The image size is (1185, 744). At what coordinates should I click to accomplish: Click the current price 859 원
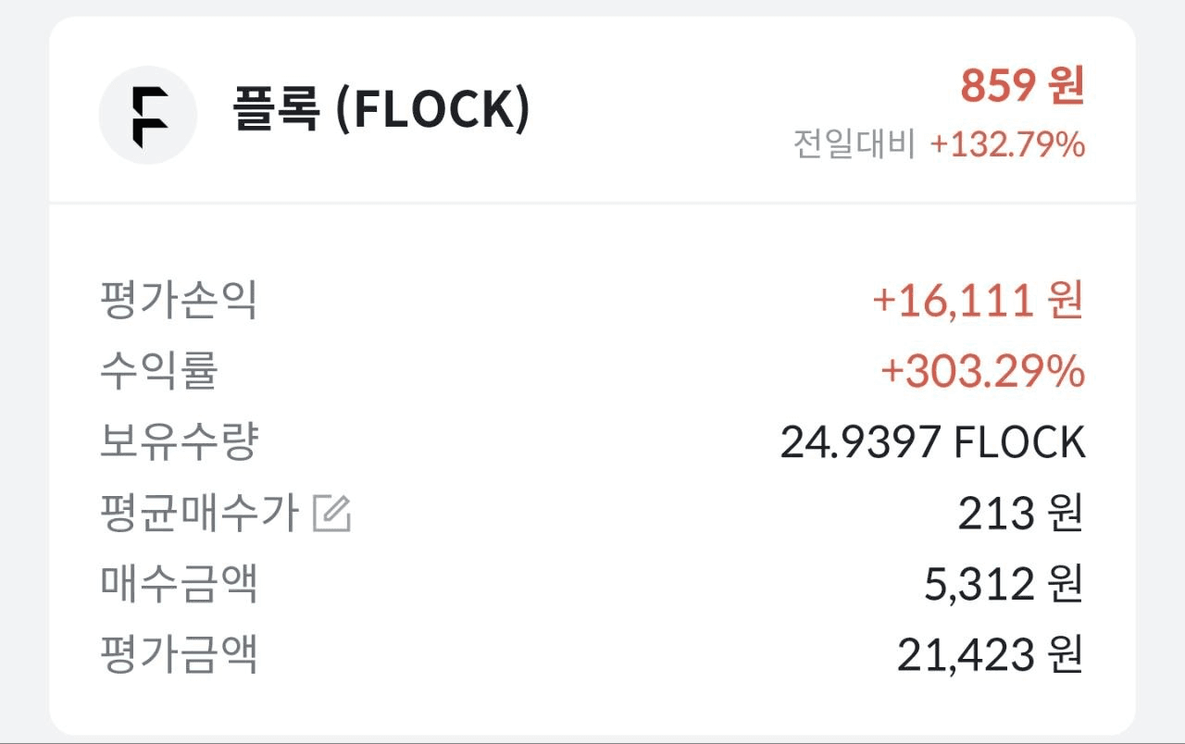coord(1022,85)
